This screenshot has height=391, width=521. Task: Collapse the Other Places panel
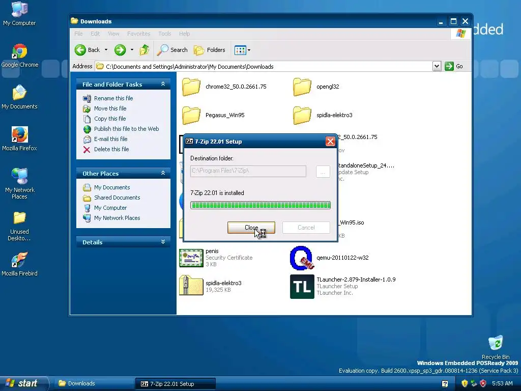tap(163, 173)
